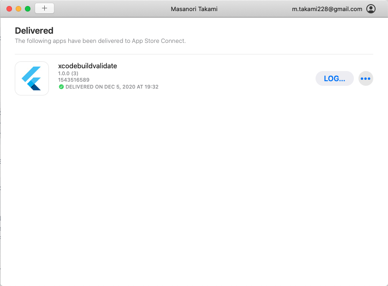Maximize the window with green button
This screenshot has width=388, height=286.
28,9
